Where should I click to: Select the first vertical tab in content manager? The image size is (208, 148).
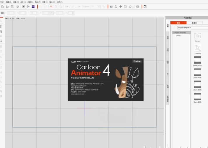point(168,26)
